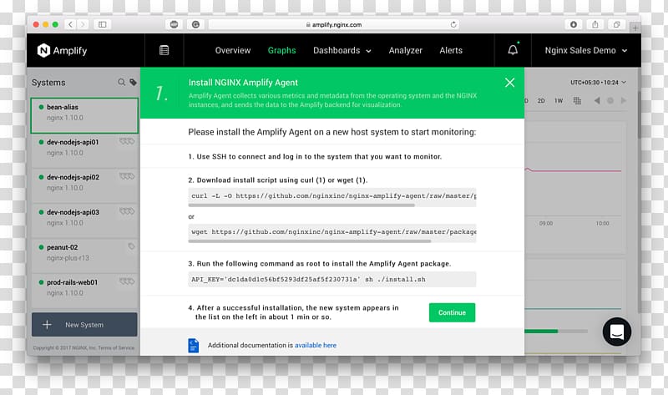Click tags icon on dev-nodejs-api03 row

pos(127,211)
